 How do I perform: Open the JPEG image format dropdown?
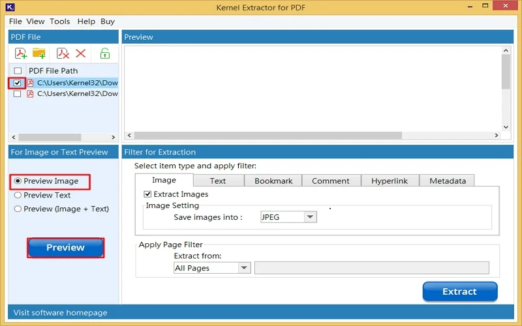[310, 217]
